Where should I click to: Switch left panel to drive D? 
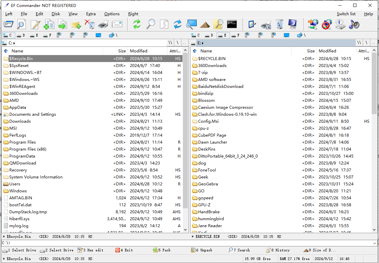(x=21, y=35)
